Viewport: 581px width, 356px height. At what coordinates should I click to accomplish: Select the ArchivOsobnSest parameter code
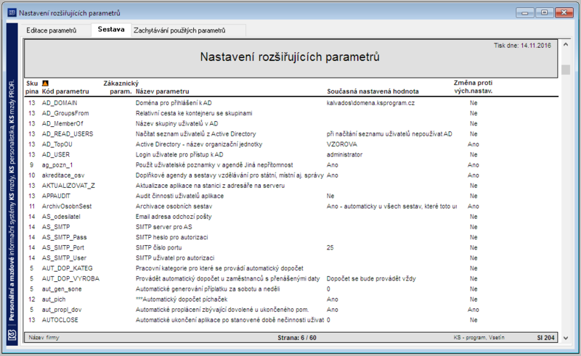(67, 207)
